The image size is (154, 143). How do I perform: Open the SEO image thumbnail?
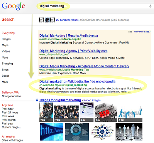106,112
